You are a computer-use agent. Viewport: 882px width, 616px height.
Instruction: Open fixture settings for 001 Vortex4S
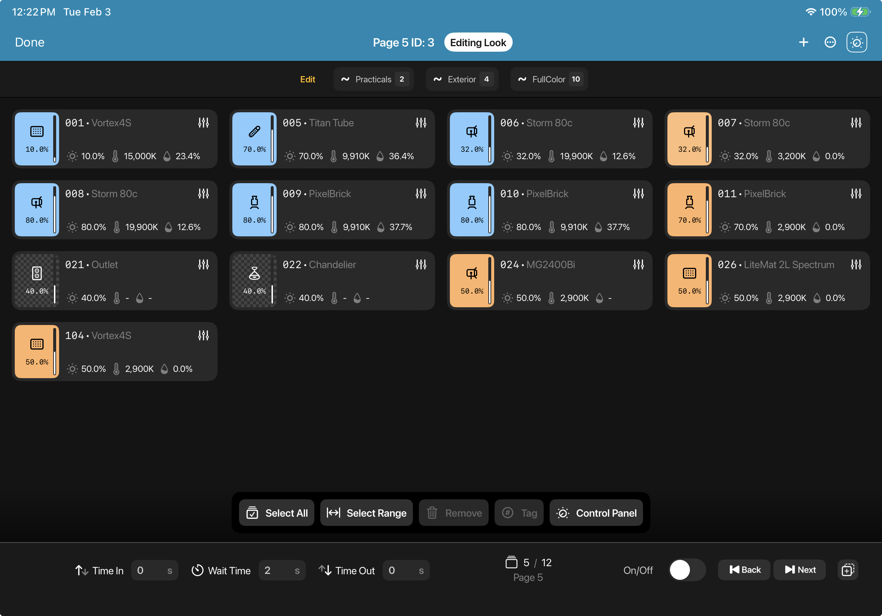[203, 123]
